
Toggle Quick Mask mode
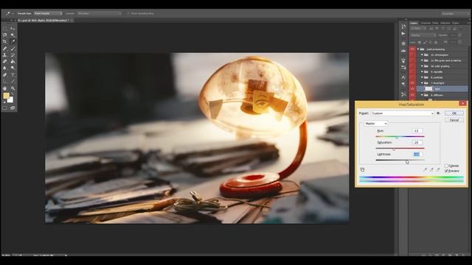tap(5, 108)
